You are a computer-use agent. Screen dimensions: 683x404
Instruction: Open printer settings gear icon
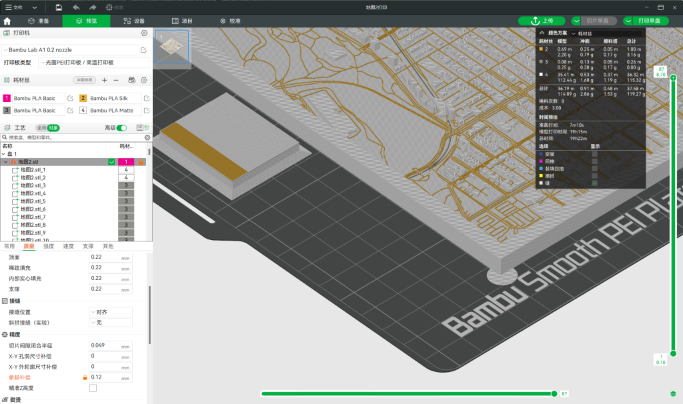coord(144,33)
